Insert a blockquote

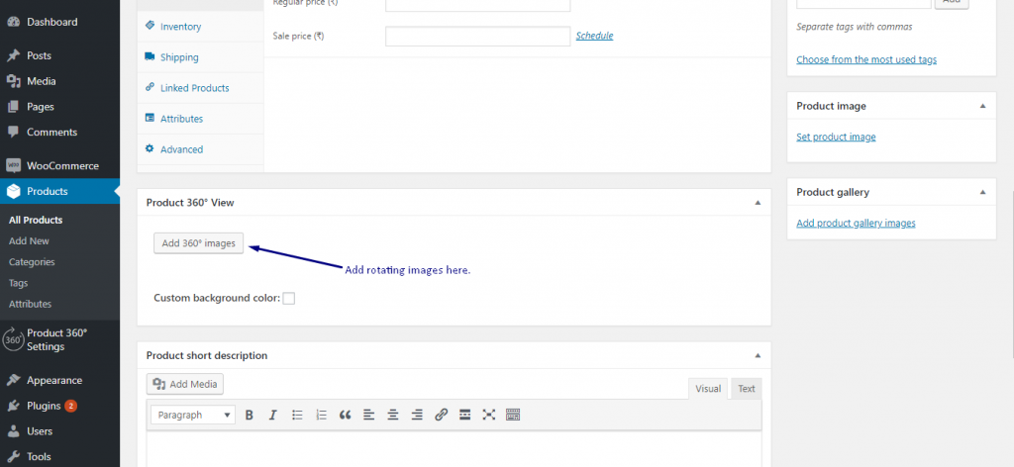click(x=346, y=415)
